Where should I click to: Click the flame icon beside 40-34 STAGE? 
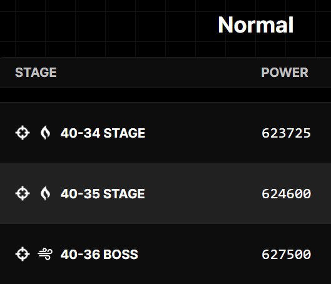pos(46,133)
